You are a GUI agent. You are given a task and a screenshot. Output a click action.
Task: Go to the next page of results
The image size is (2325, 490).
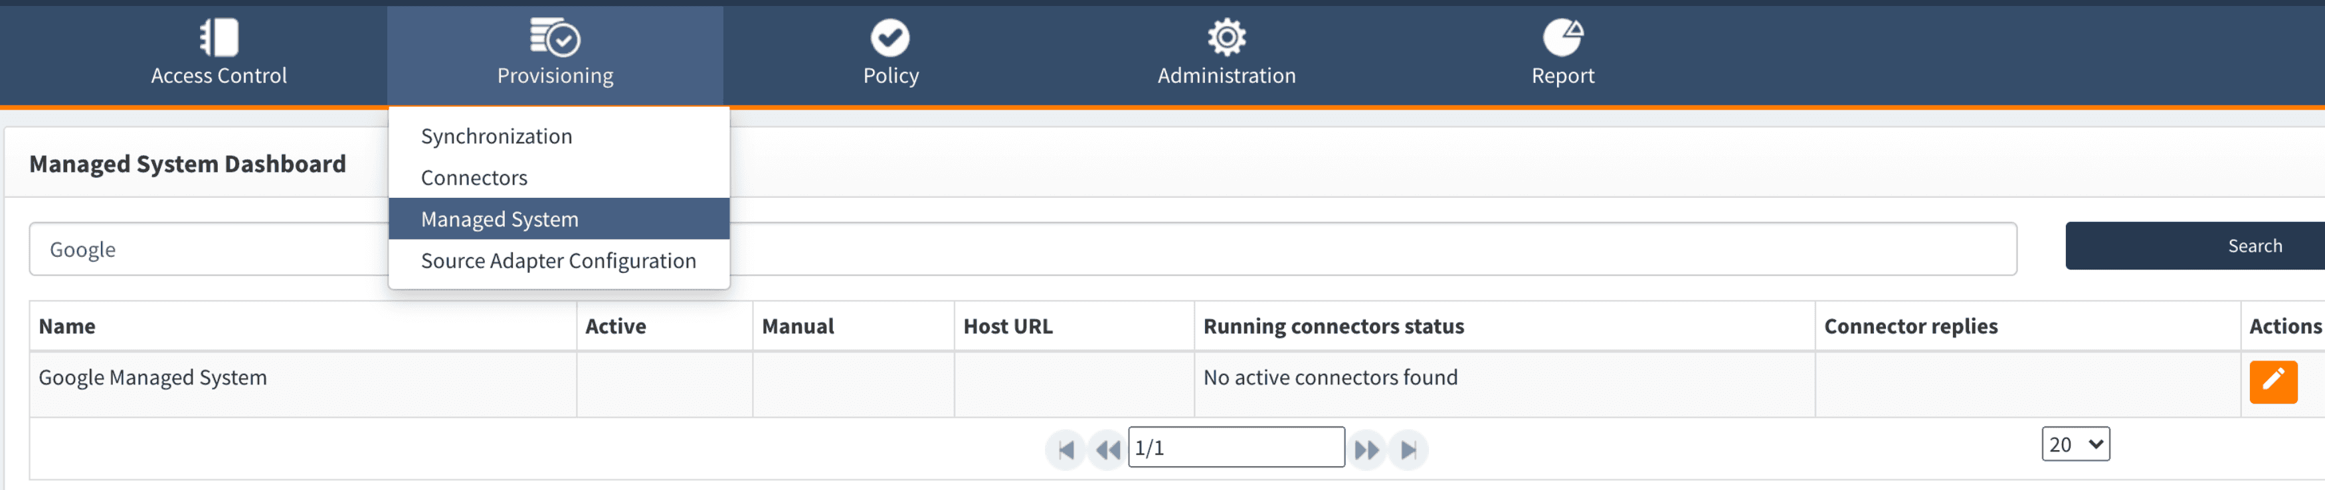1367,449
